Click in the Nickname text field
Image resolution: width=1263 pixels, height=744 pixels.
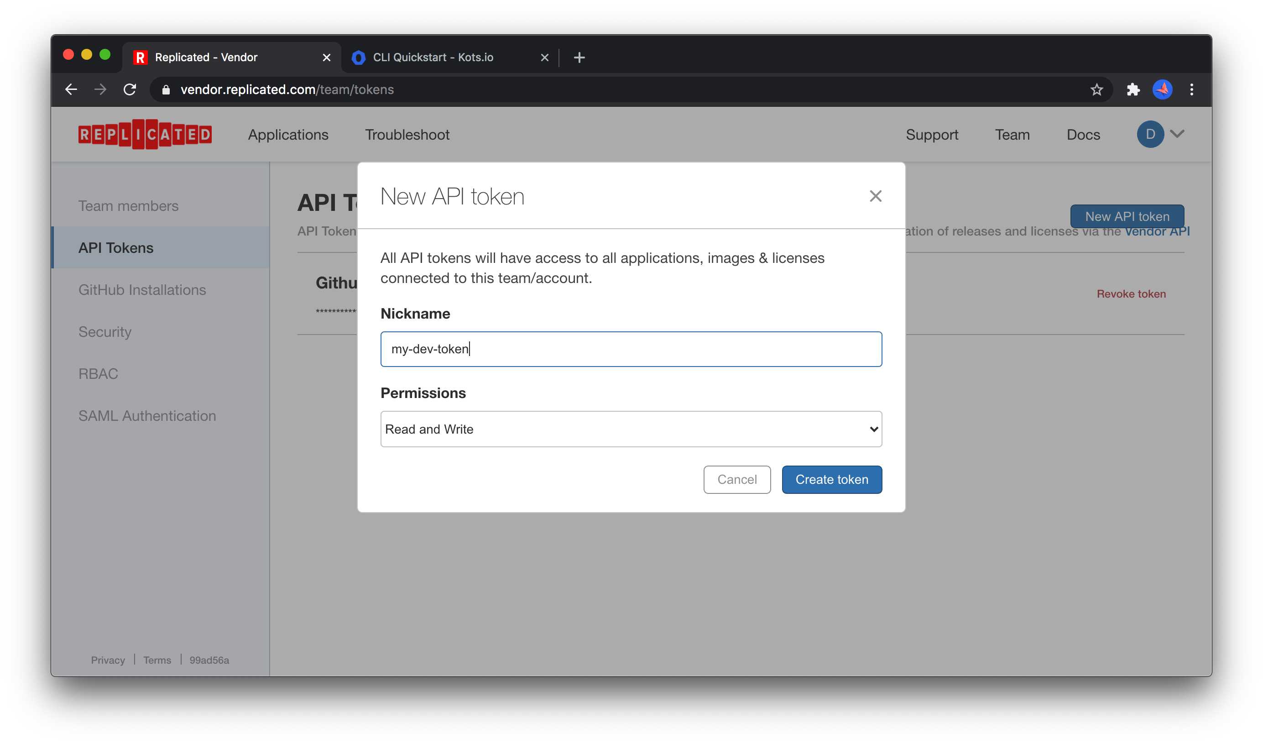pyautogui.click(x=631, y=349)
